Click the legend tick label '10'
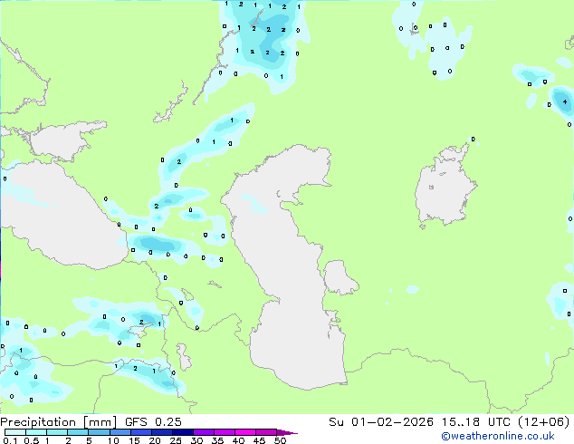This screenshot has width=574, height=444. point(113,440)
